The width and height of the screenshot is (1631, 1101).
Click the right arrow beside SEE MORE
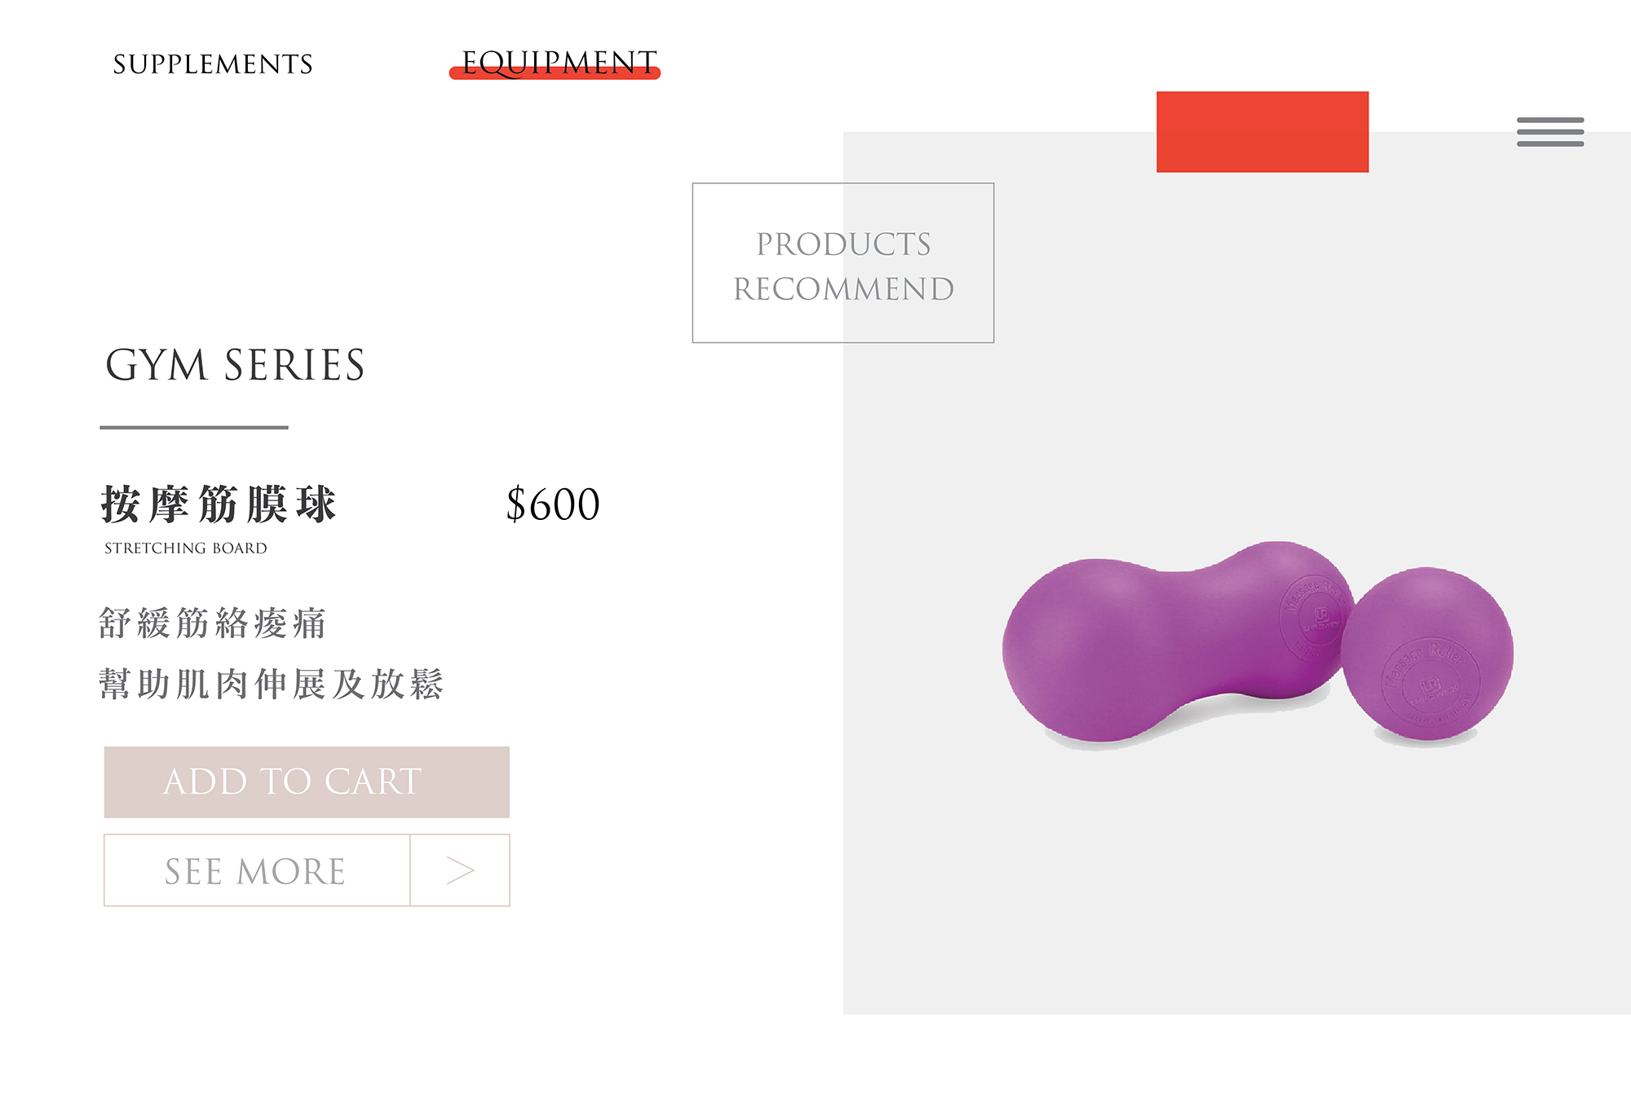(x=460, y=870)
